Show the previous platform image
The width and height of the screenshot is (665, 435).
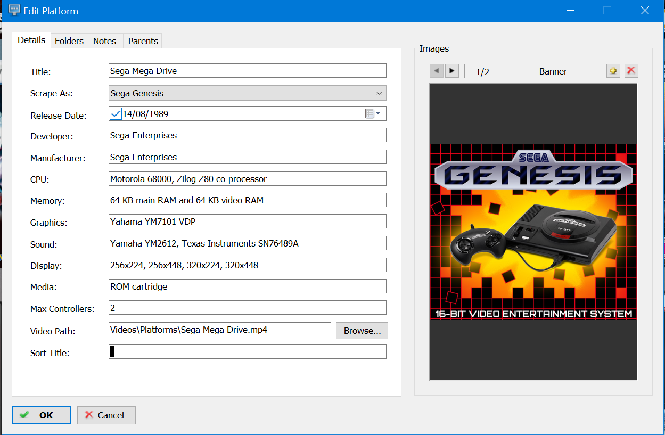point(437,71)
